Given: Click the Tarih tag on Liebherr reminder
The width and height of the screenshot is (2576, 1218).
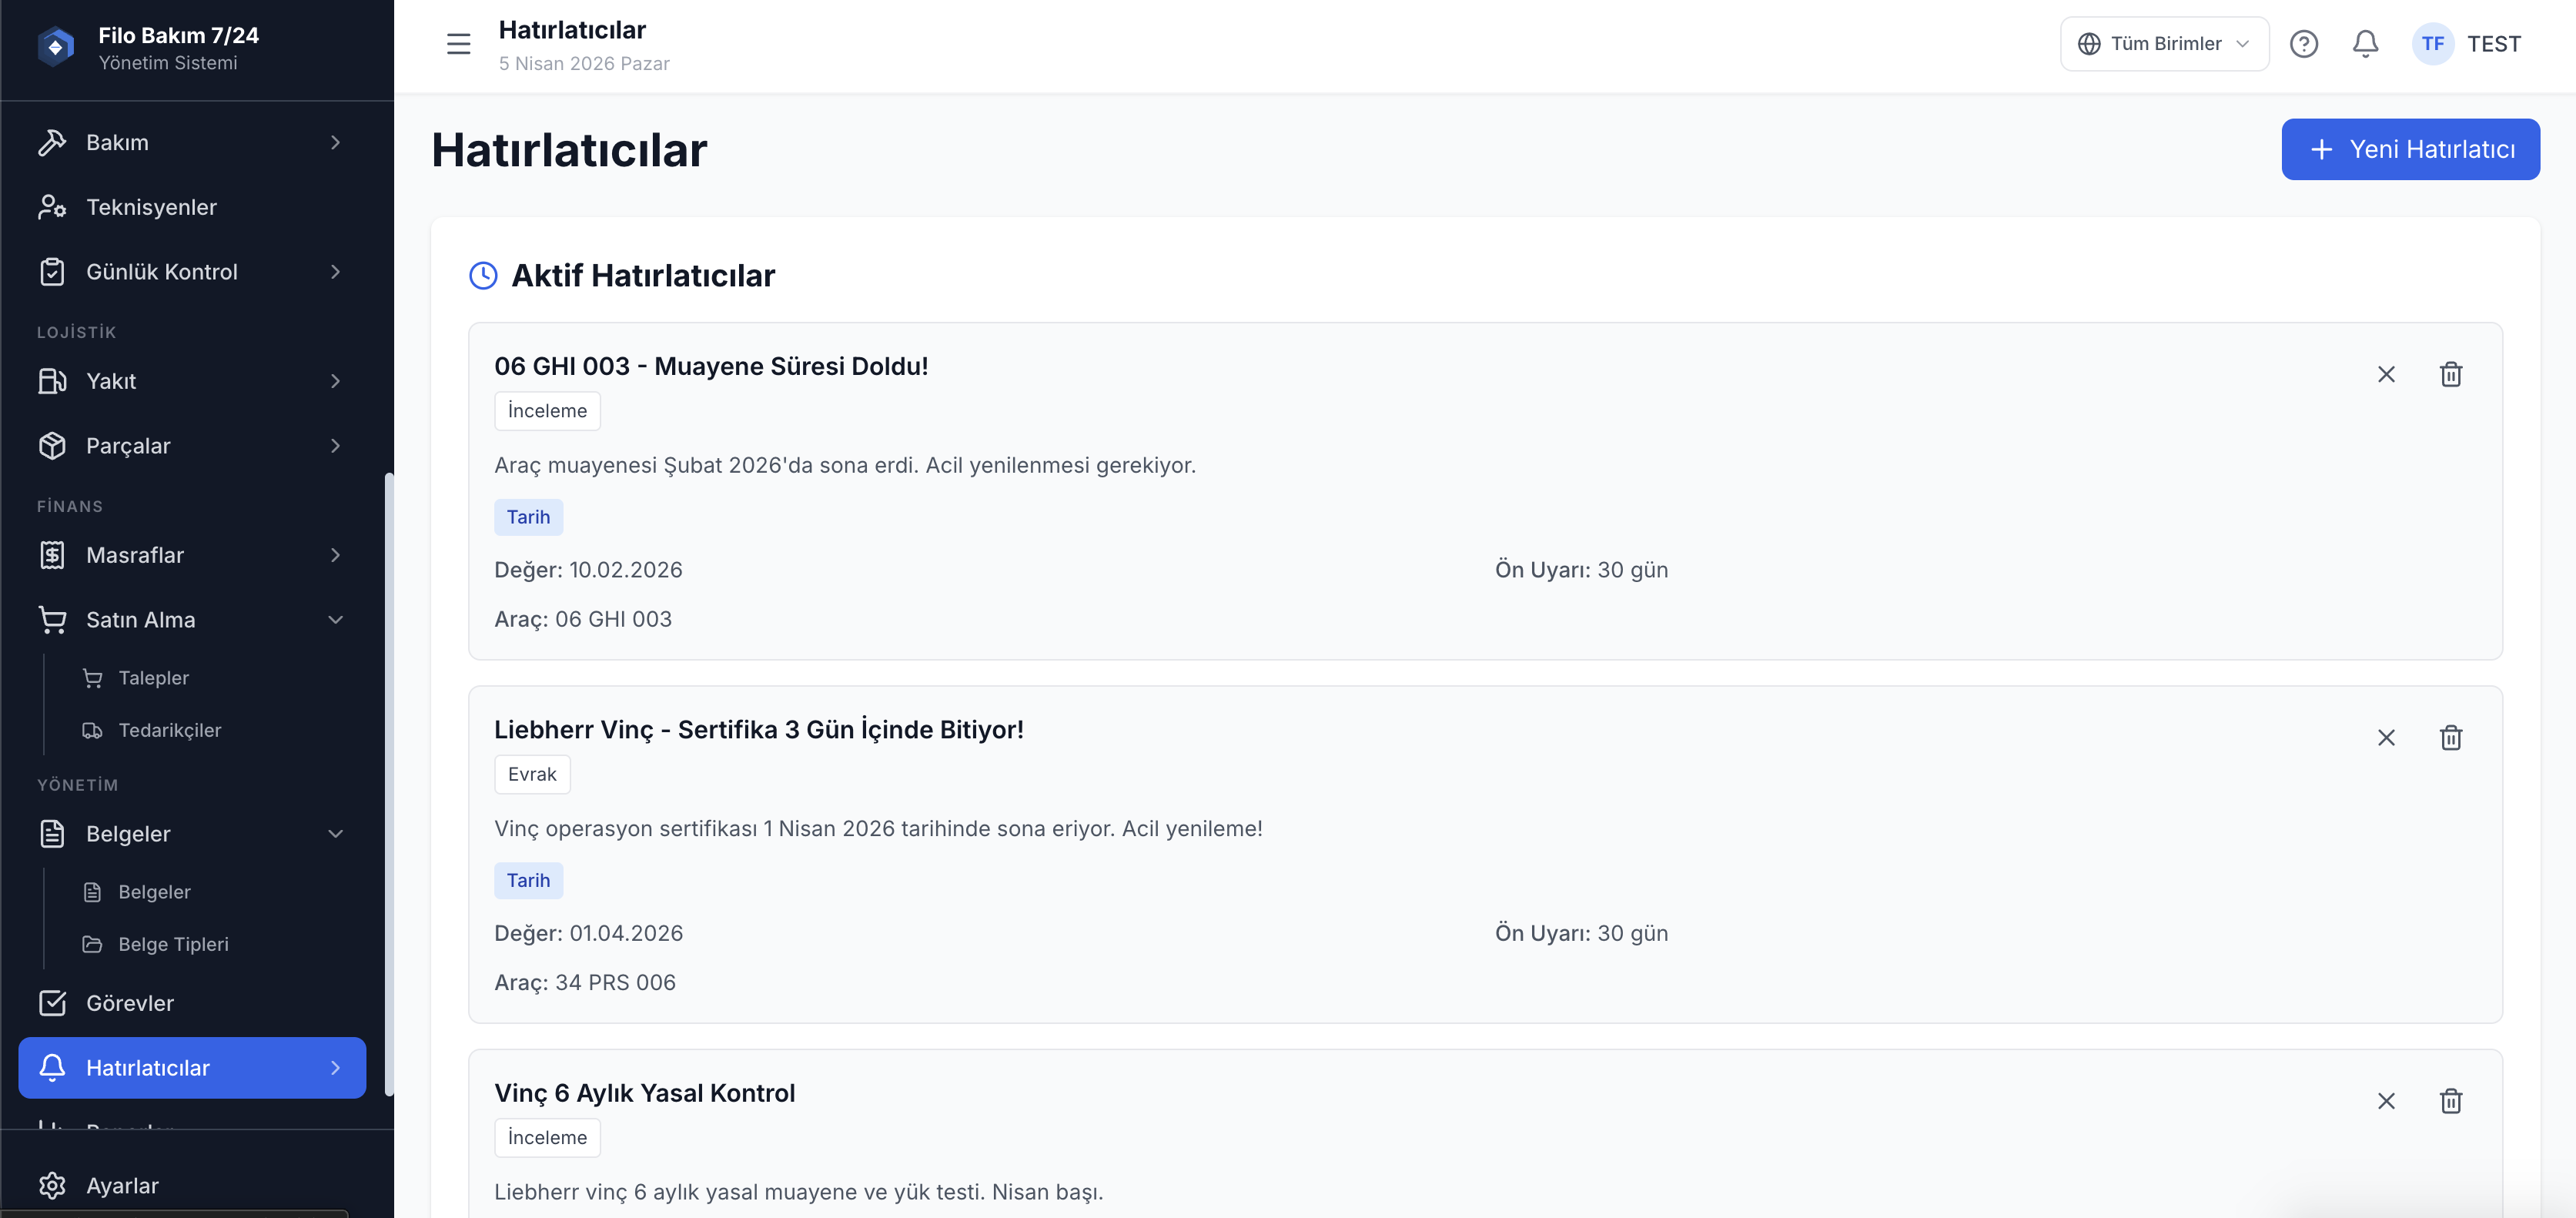Looking at the screenshot, I should [x=528, y=881].
